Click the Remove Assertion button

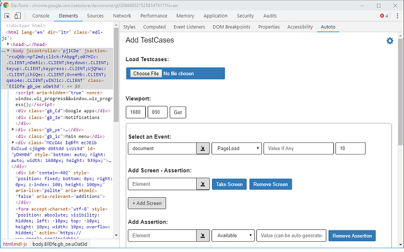(352, 236)
